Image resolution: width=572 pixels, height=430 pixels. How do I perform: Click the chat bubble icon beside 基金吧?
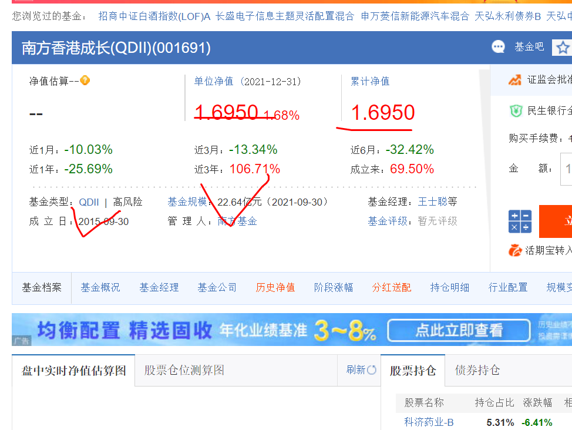[499, 47]
